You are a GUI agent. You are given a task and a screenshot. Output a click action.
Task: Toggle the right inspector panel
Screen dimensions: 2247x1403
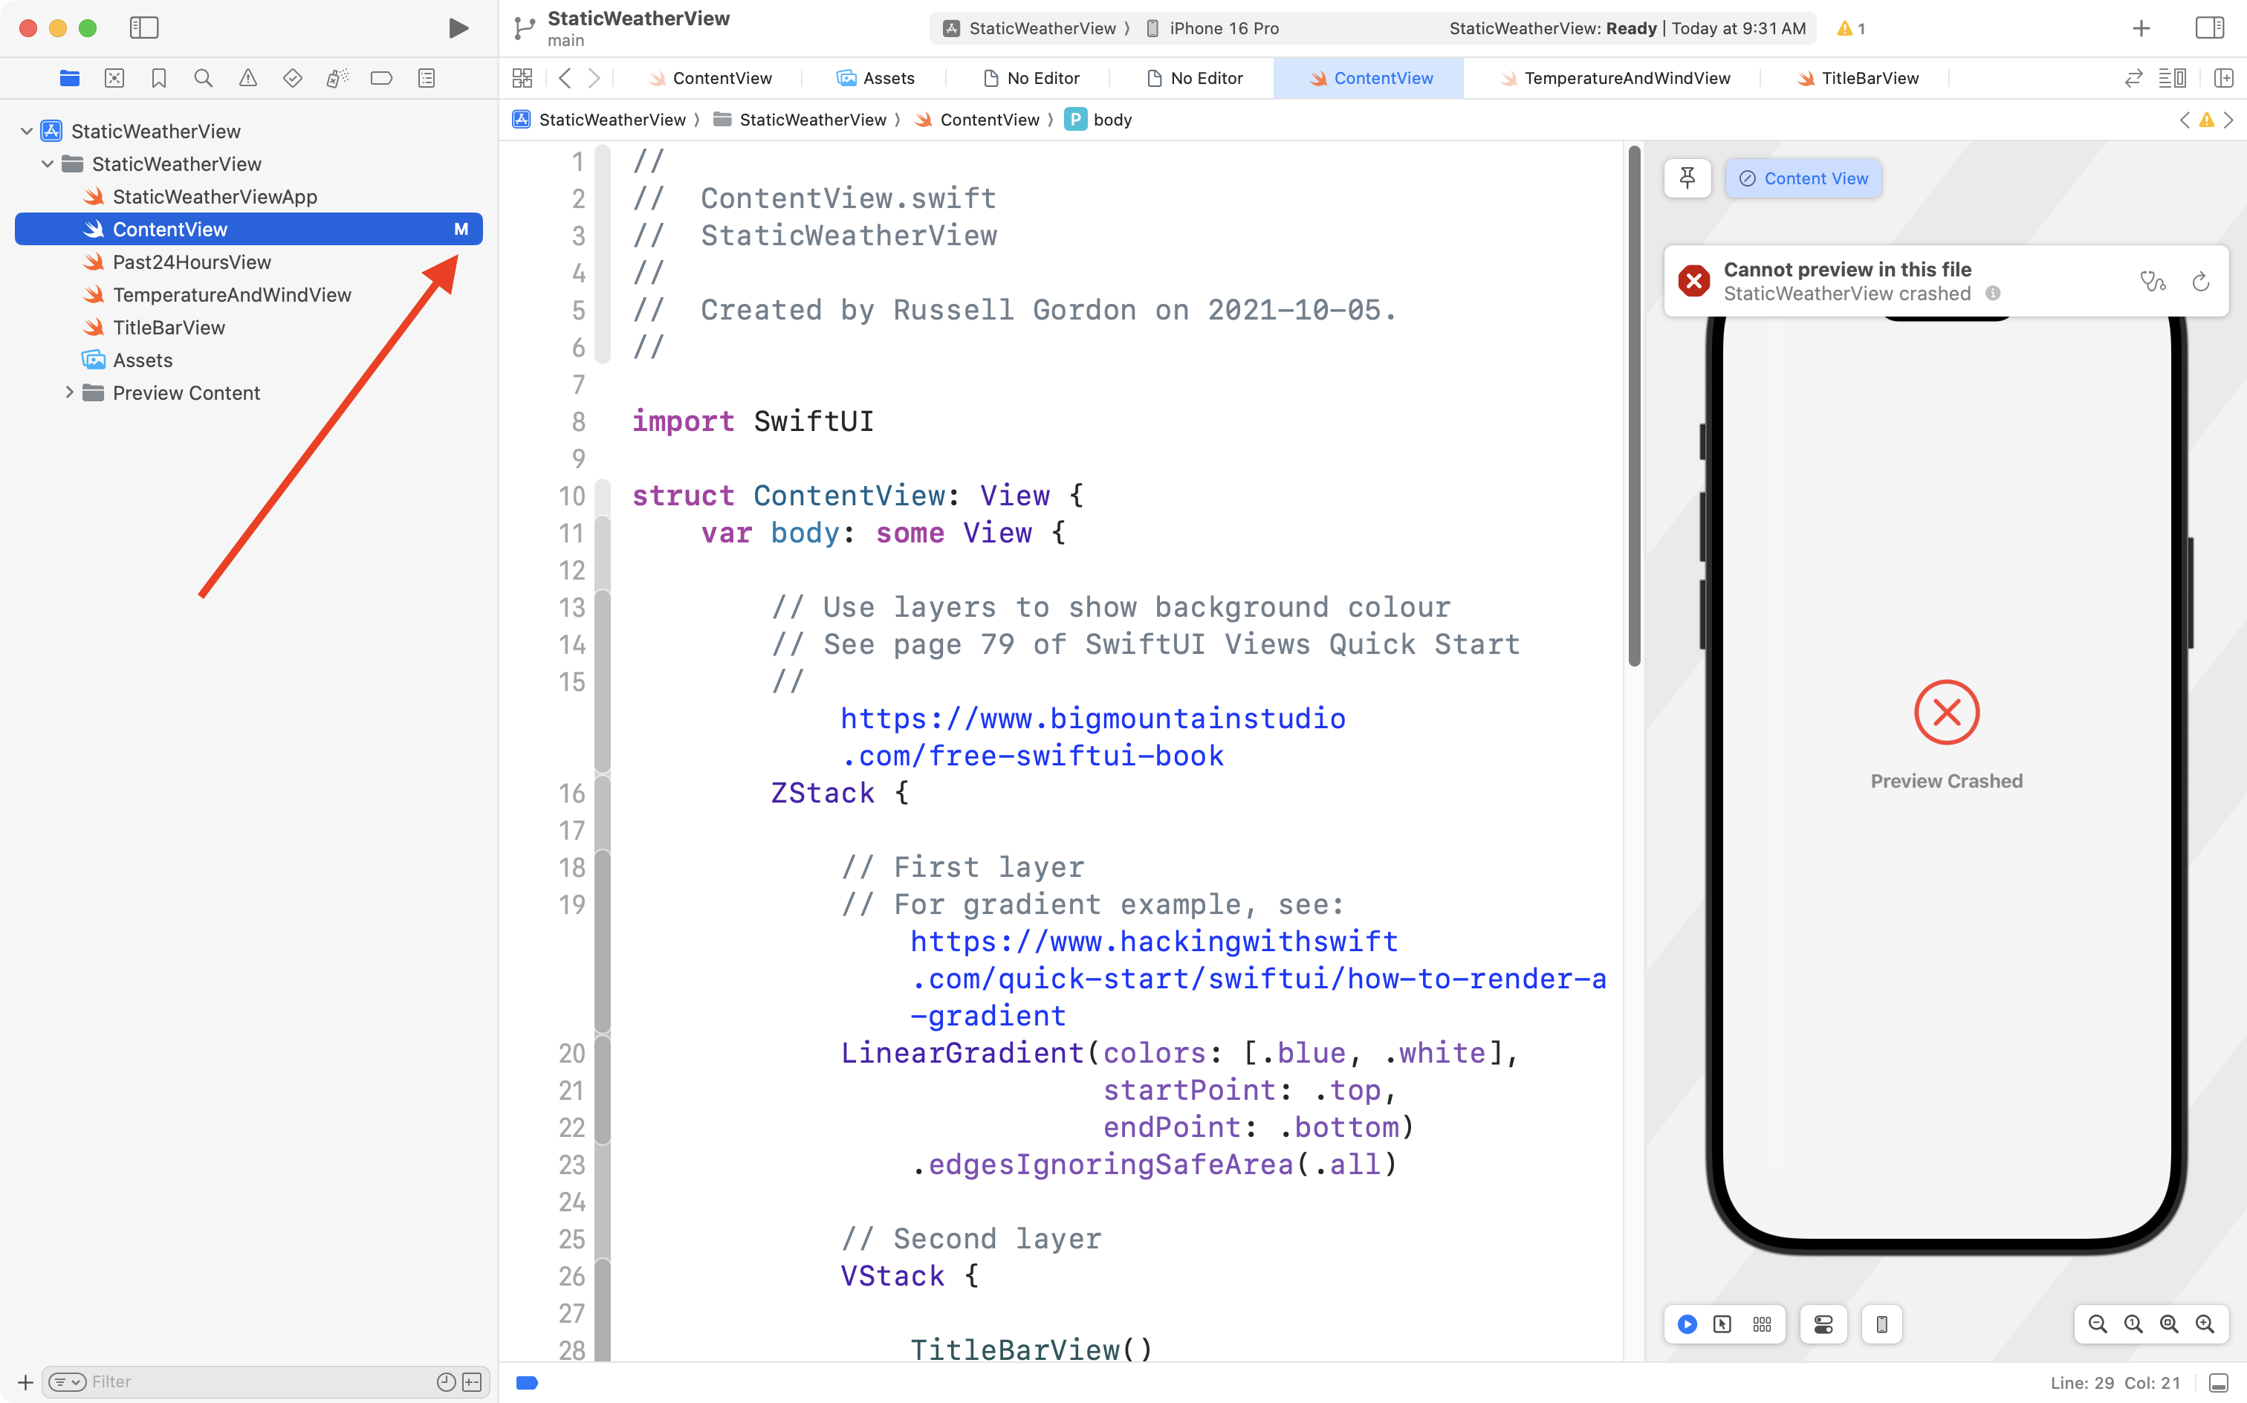2210,27
